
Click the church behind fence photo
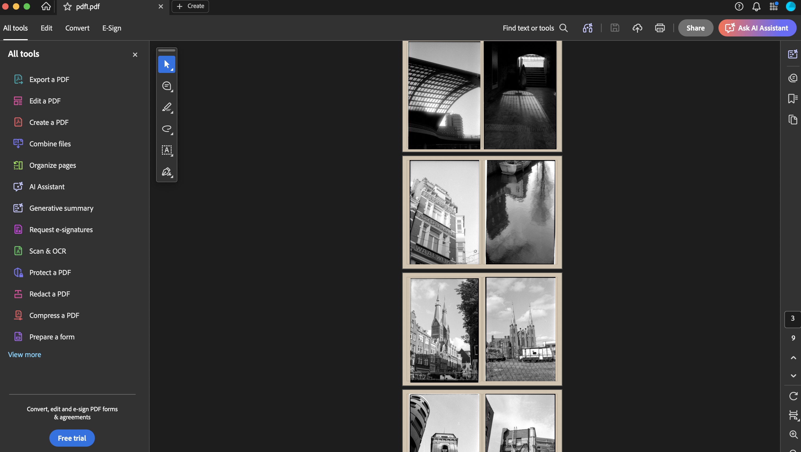[x=521, y=329]
